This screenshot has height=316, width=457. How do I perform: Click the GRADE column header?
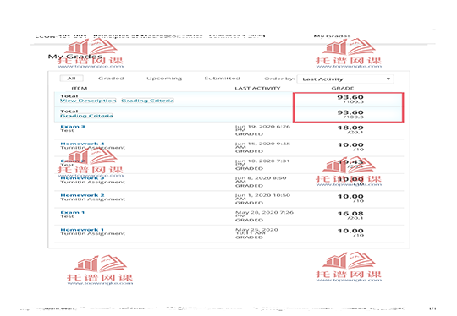coord(343,88)
